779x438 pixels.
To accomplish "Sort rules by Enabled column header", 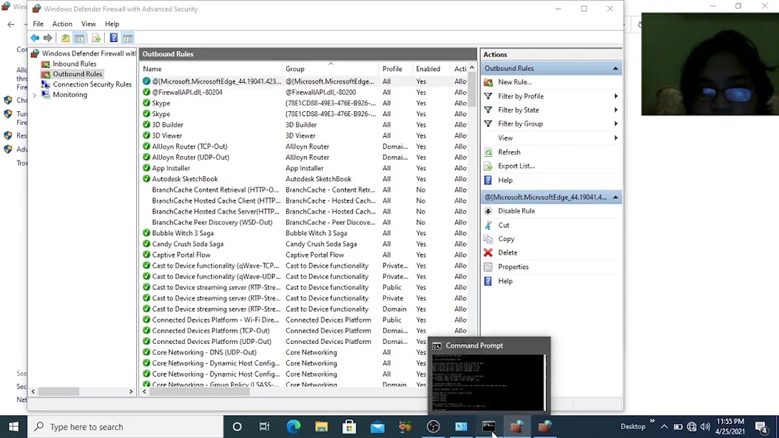I will tap(431, 69).
